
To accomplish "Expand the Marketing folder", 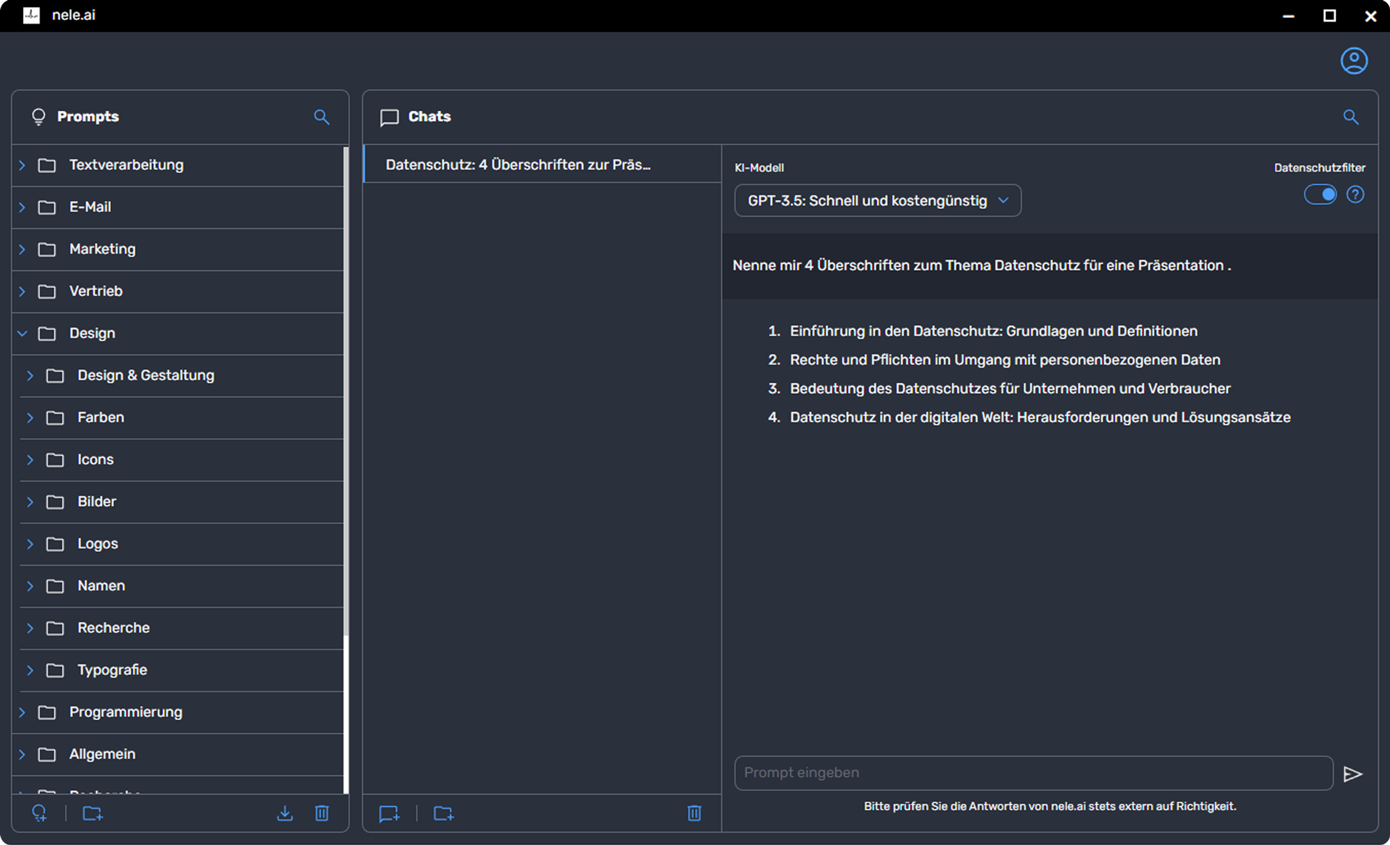I will pyautogui.click(x=22, y=249).
